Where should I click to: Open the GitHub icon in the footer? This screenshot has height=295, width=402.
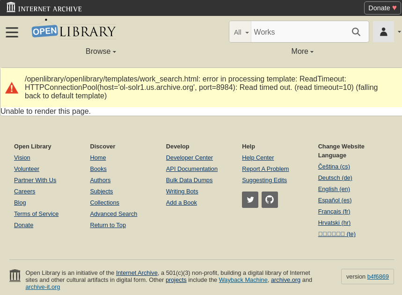pyautogui.click(x=270, y=199)
